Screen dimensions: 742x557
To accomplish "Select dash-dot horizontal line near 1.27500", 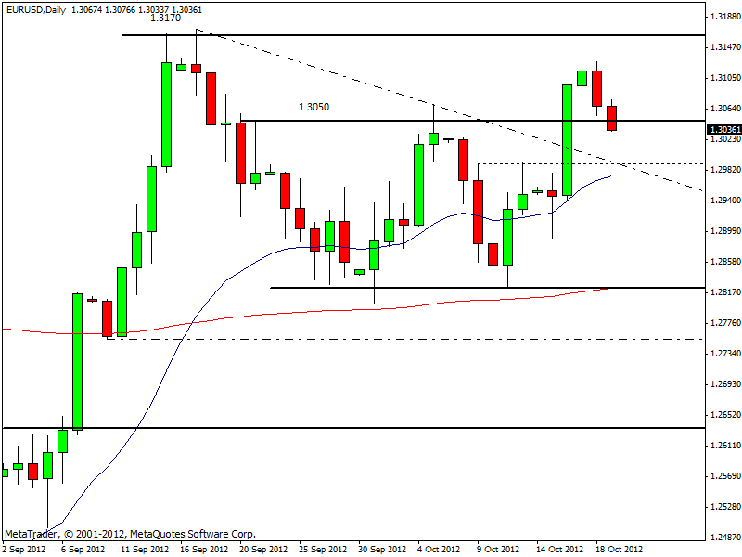I will pos(417,339).
